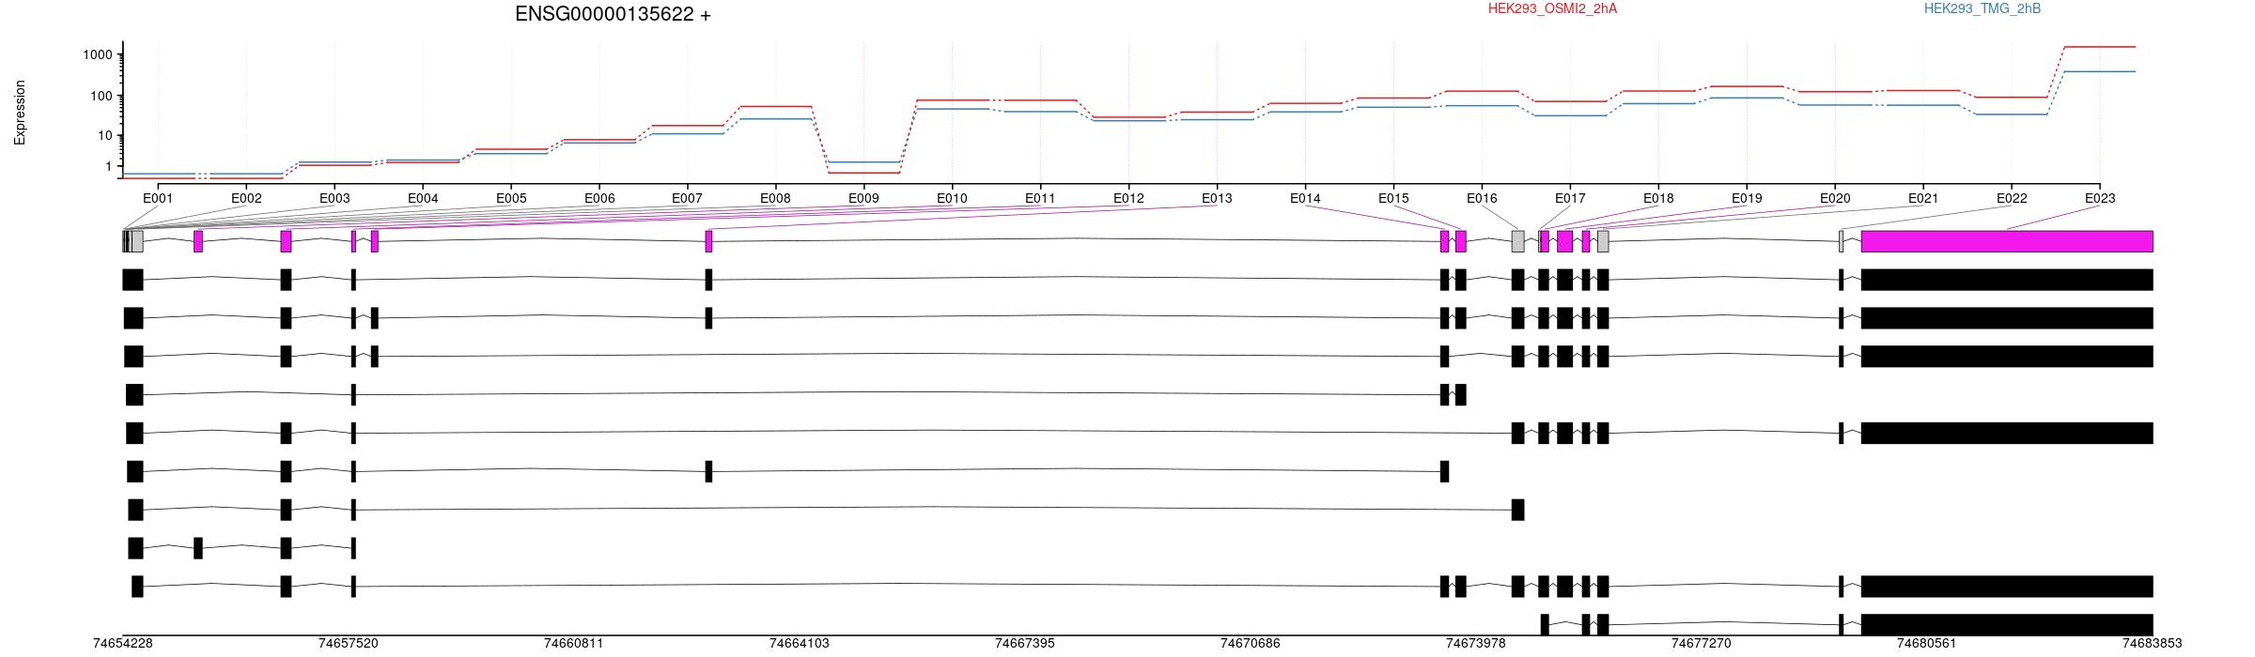Click the gene title ENSG00000135622 +

pyautogui.click(x=613, y=14)
